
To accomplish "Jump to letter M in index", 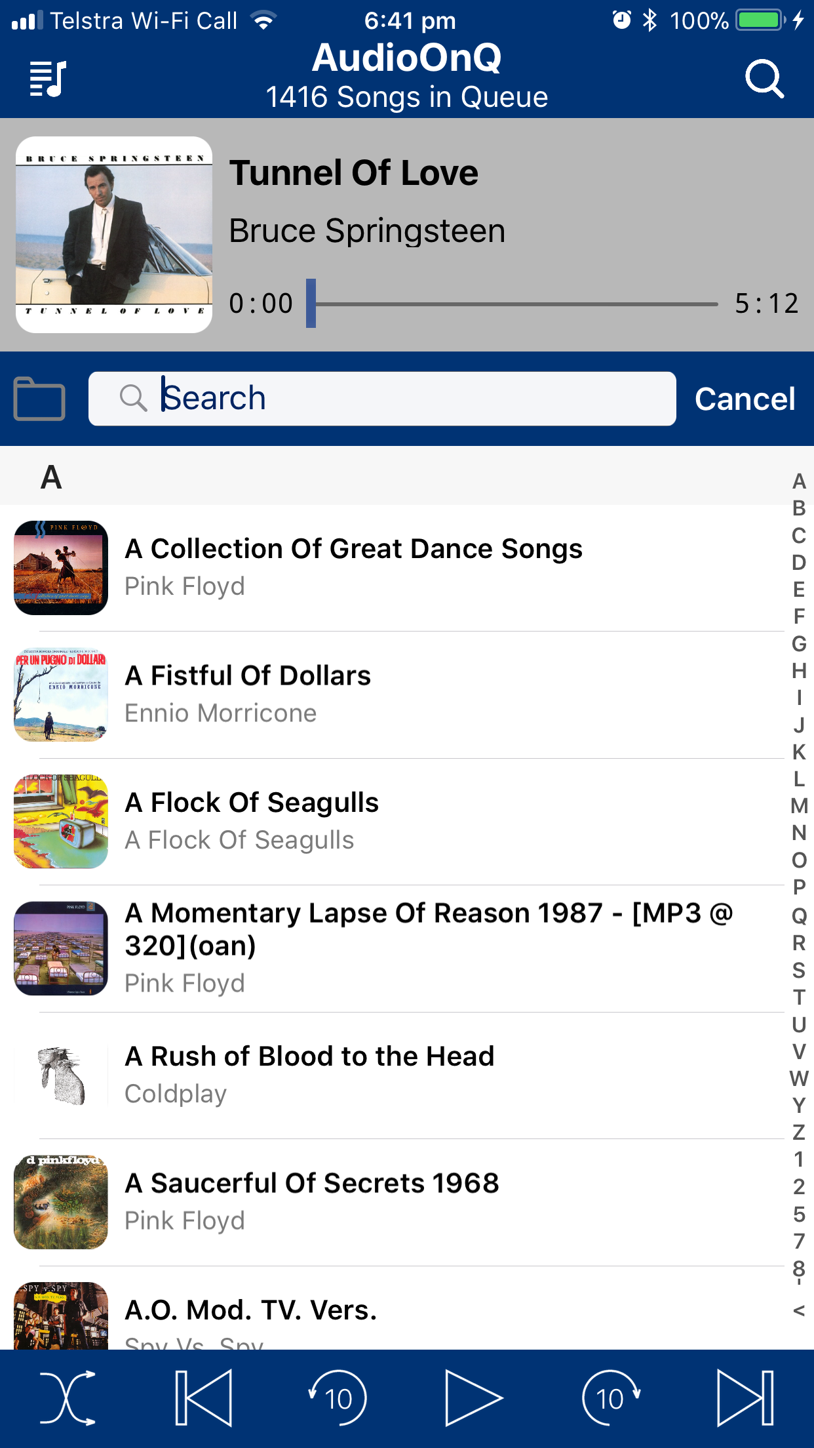I will (x=799, y=806).
